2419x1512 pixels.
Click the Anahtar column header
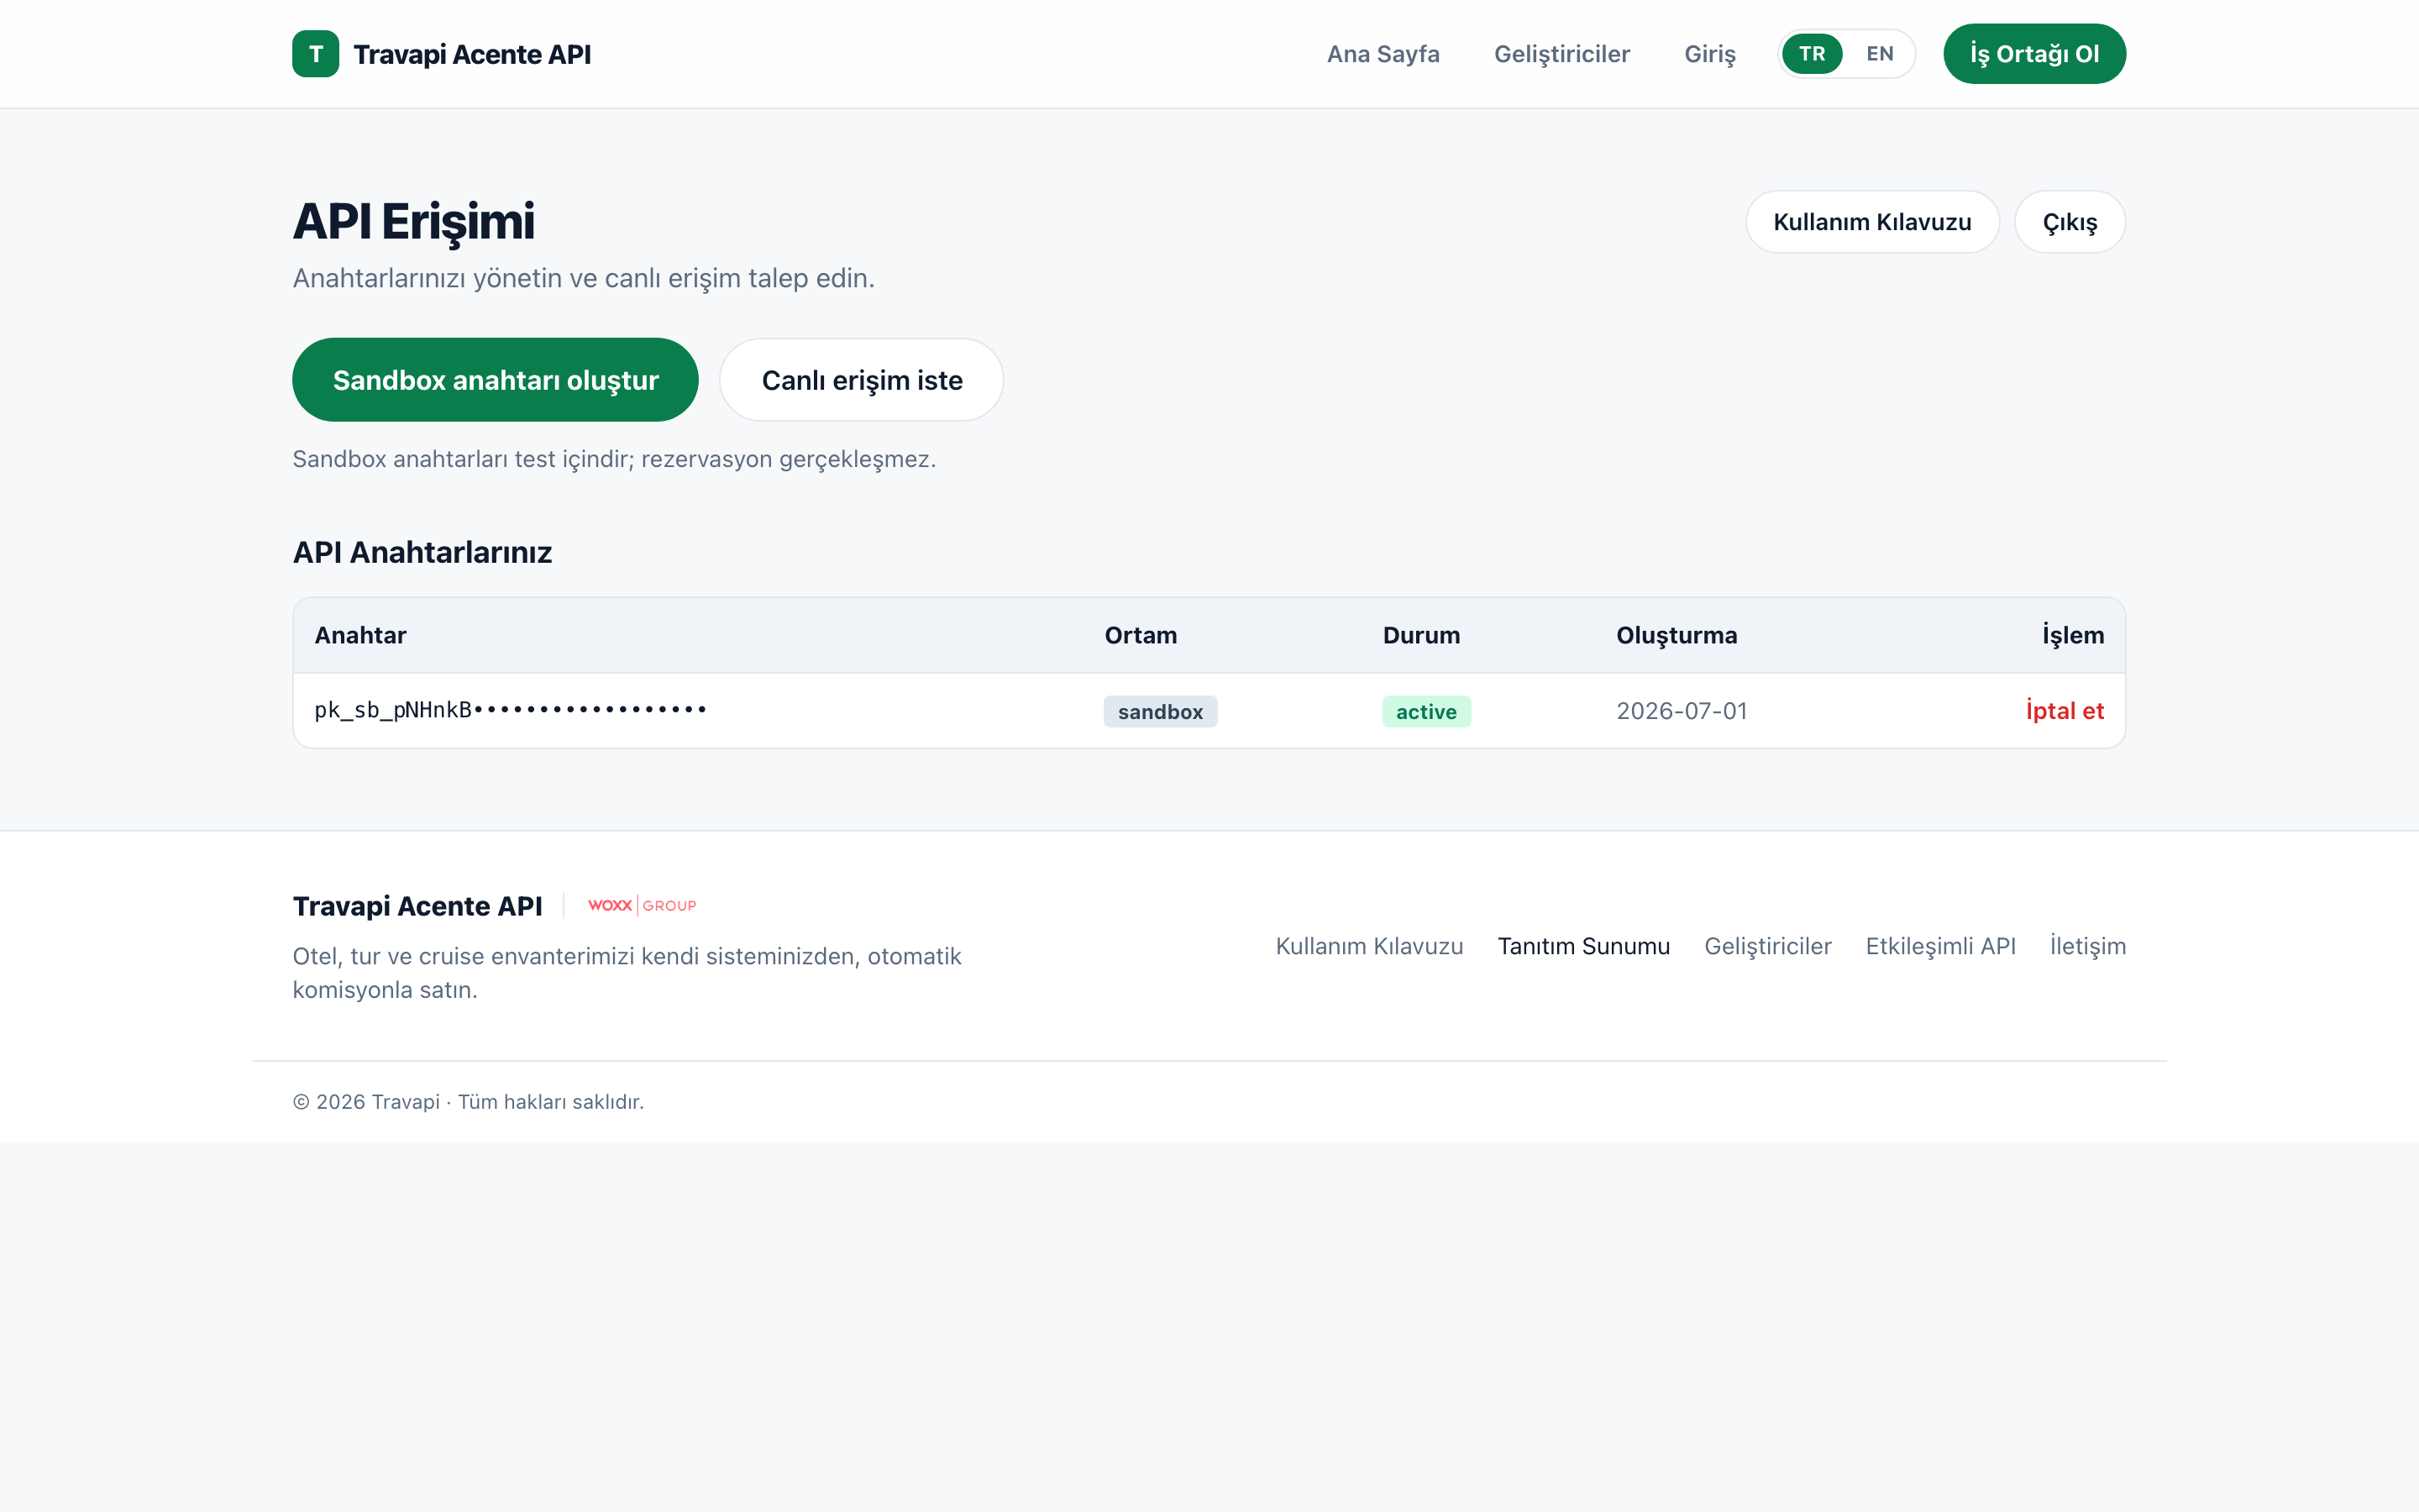pos(359,635)
